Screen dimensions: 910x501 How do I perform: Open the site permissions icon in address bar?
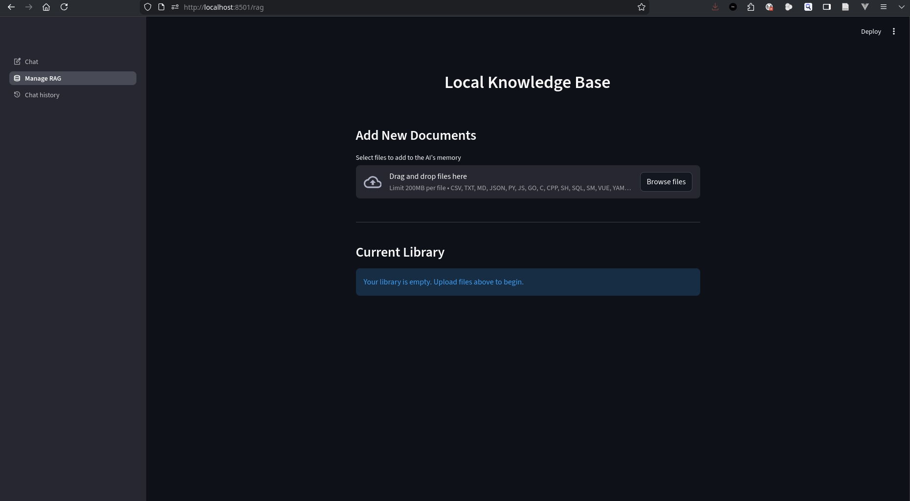coord(175,7)
